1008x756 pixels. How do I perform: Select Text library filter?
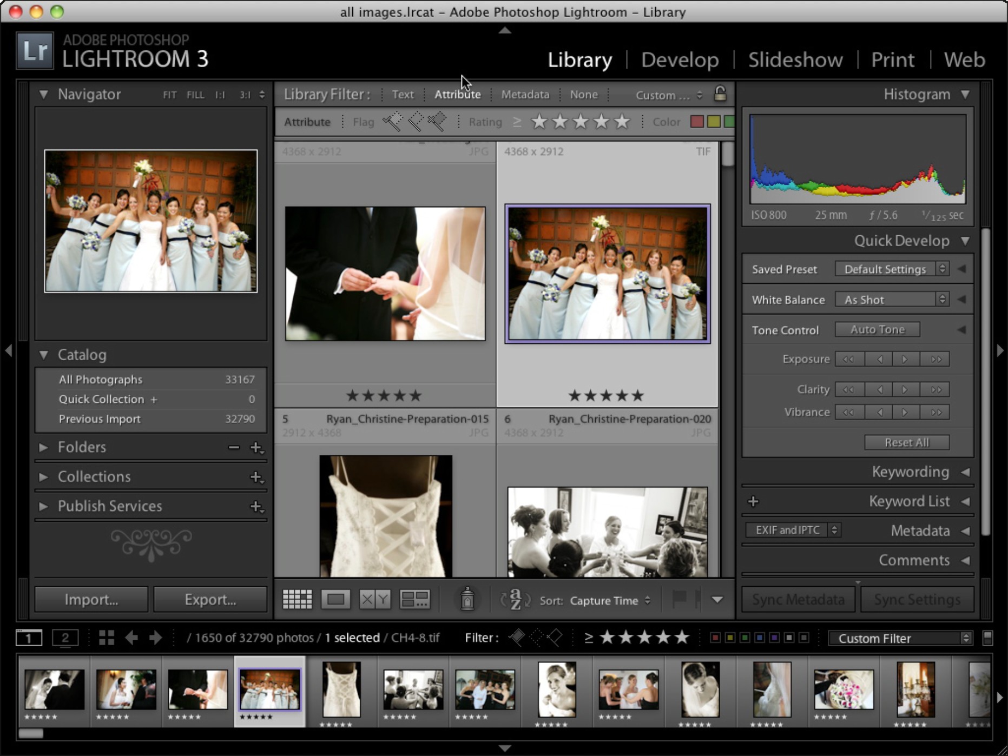[x=403, y=95]
